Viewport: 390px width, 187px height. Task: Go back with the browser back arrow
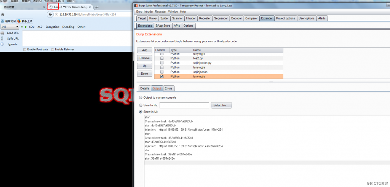coord(51,14)
